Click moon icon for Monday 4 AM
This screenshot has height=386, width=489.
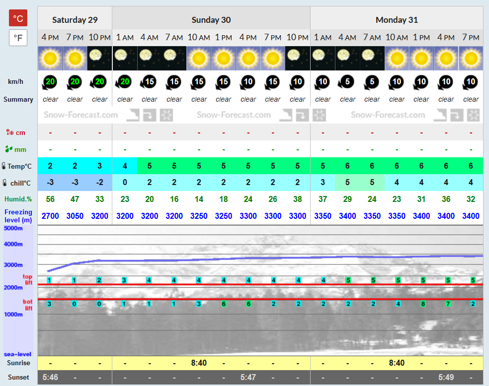coord(347,58)
